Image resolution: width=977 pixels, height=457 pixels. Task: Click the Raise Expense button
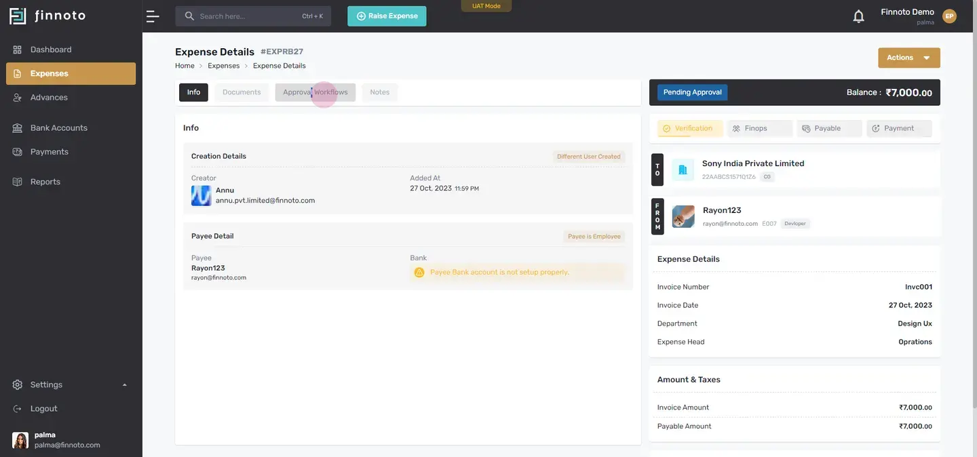[387, 16]
